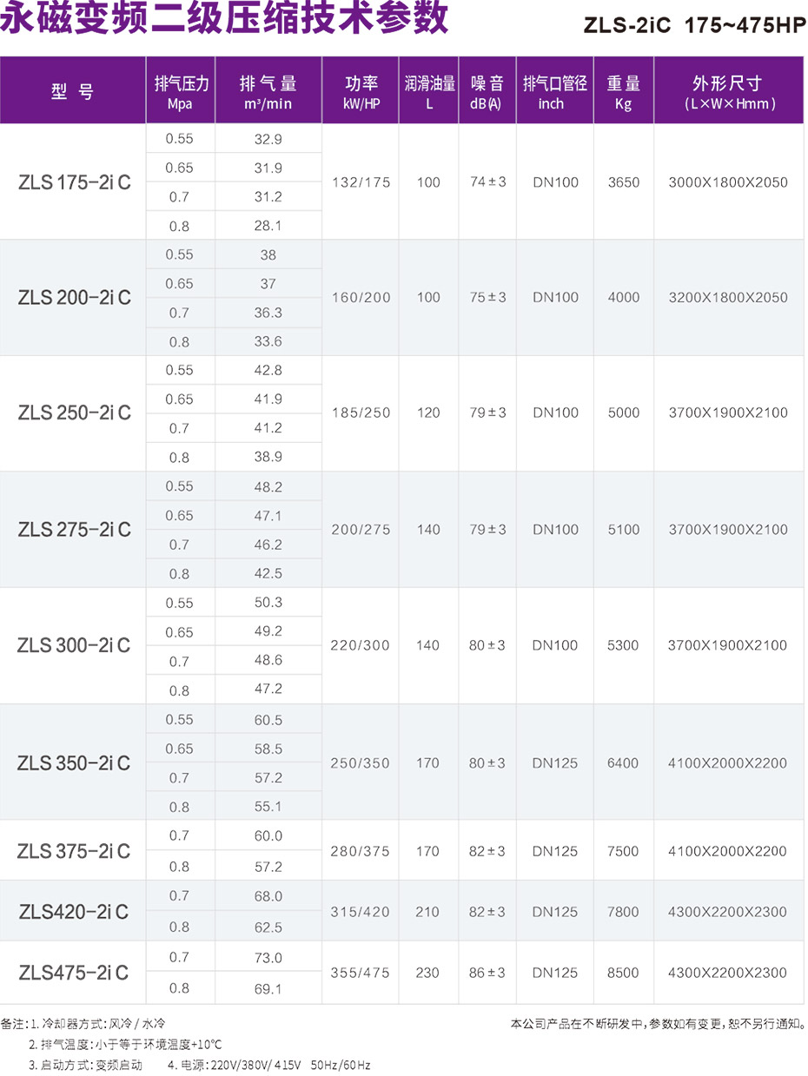Screen dimensions: 808x1076
Task: Click the 润滑油量 L header
Action: tap(429, 92)
